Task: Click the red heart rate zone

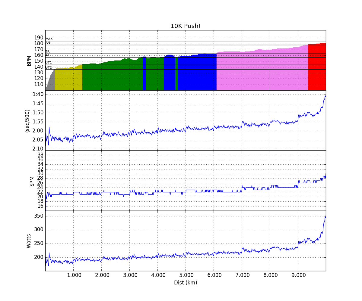Action: tap(317, 68)
